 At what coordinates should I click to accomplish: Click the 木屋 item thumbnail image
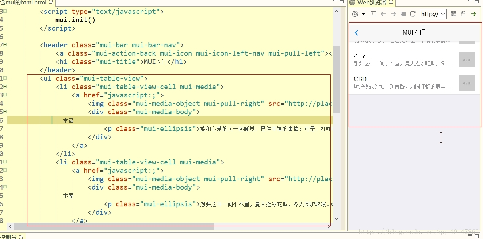(x=467, y=59)
